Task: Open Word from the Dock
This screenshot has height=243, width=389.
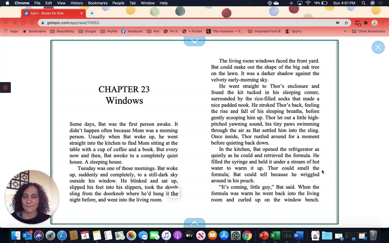Action: point(298,235)
